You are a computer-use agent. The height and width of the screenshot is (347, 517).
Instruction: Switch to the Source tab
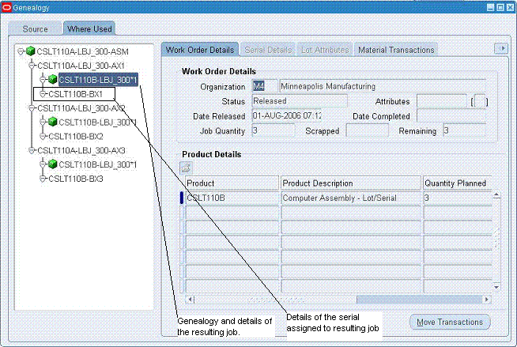pyautogui.click(x=35, y=28)
